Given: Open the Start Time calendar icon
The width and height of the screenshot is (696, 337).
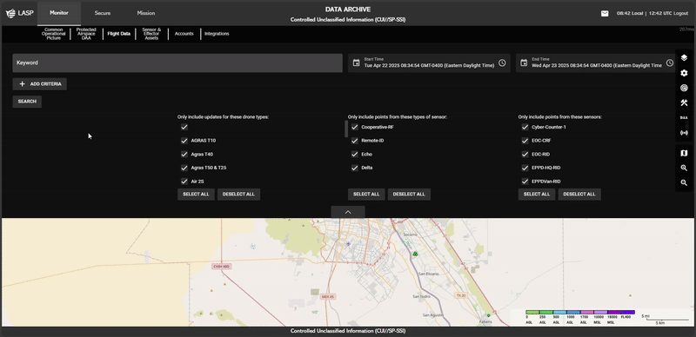Looking at the screenshot, I should coord(356,63).
